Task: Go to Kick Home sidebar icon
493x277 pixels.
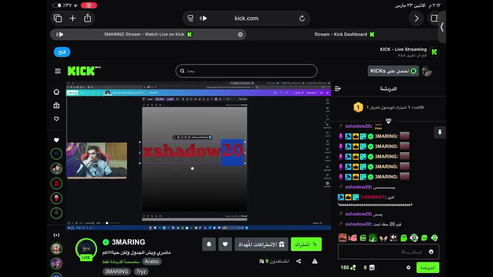Action: [x=57, y=92]
